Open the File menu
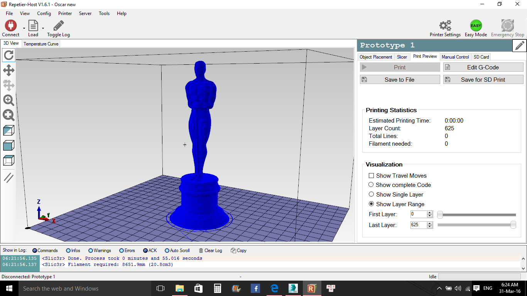 9,13
